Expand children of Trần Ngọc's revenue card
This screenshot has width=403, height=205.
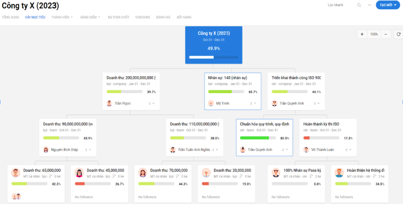pyautogui.click(x=152, y=103)
